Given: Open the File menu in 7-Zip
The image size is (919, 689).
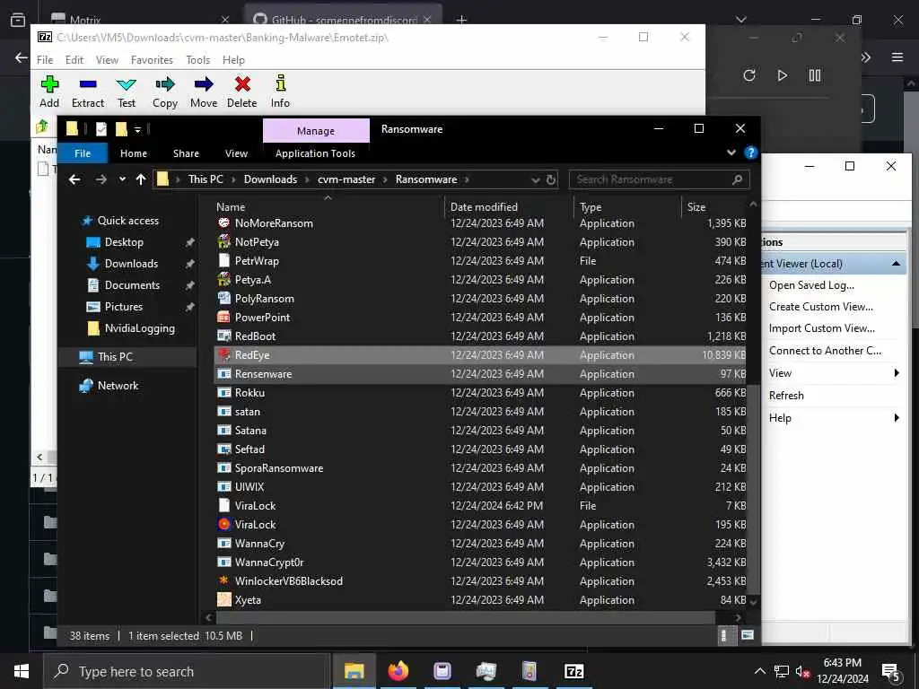Looking at the screenshot, I should 45,60.
